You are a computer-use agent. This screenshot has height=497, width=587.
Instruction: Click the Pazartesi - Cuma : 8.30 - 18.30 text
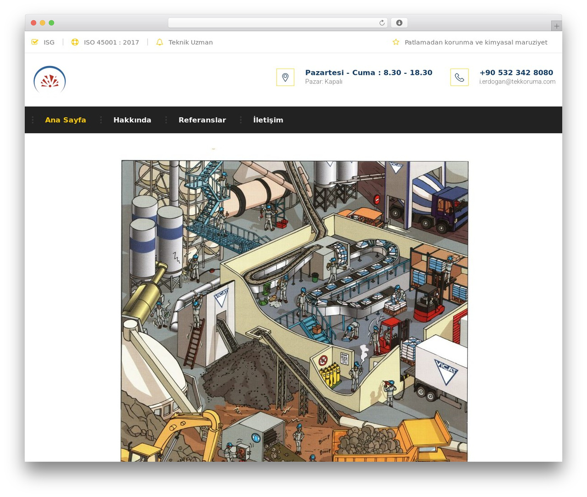click(369, 72)
